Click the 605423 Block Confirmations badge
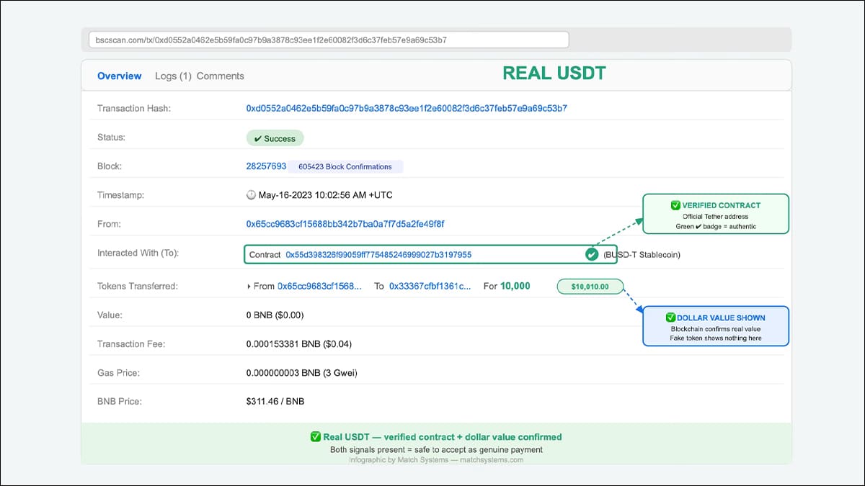The height and width of the screenshot is (486, 865). (x=347, y=166)
